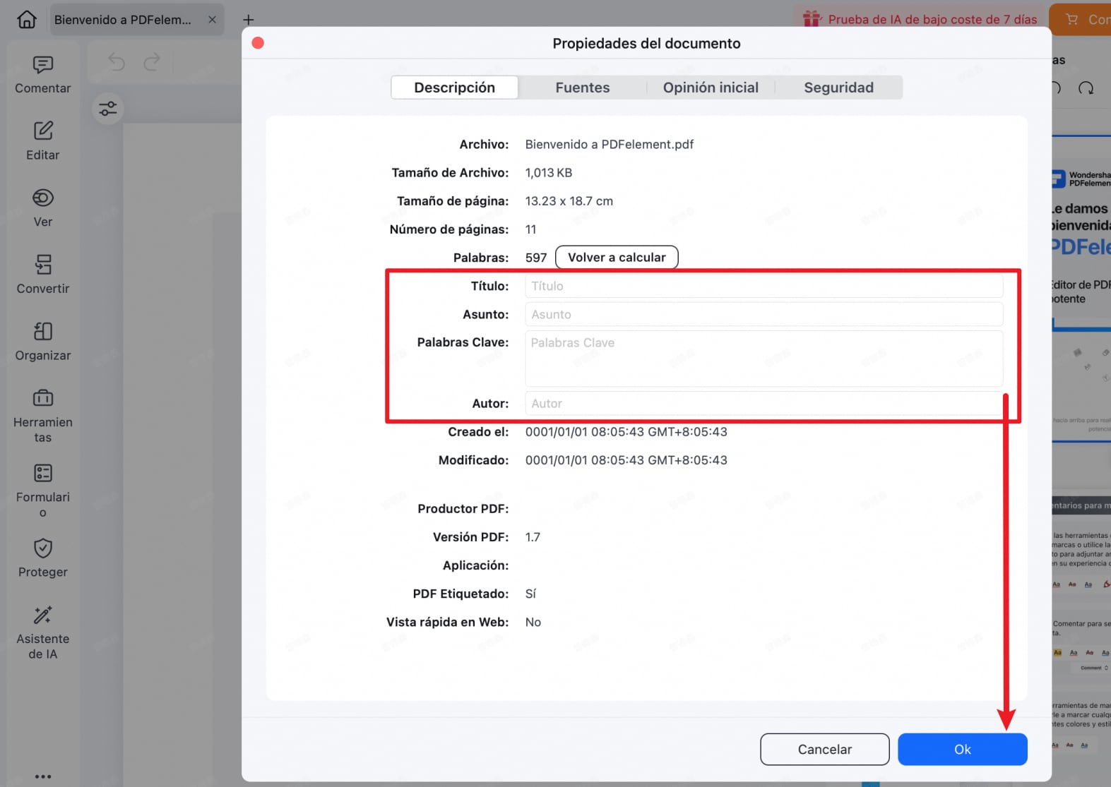Click the Cancelar button
1111x787 pixels.
(x=824, y=749)
